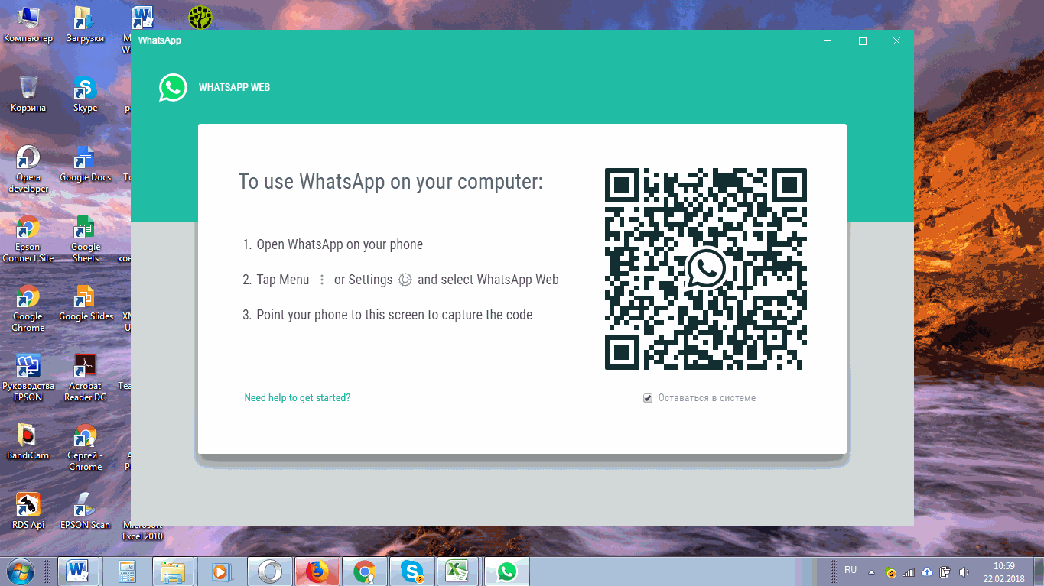Open Word from the taskbar
The height and width of the screenshot is (586, 1044).
(78, 571)
